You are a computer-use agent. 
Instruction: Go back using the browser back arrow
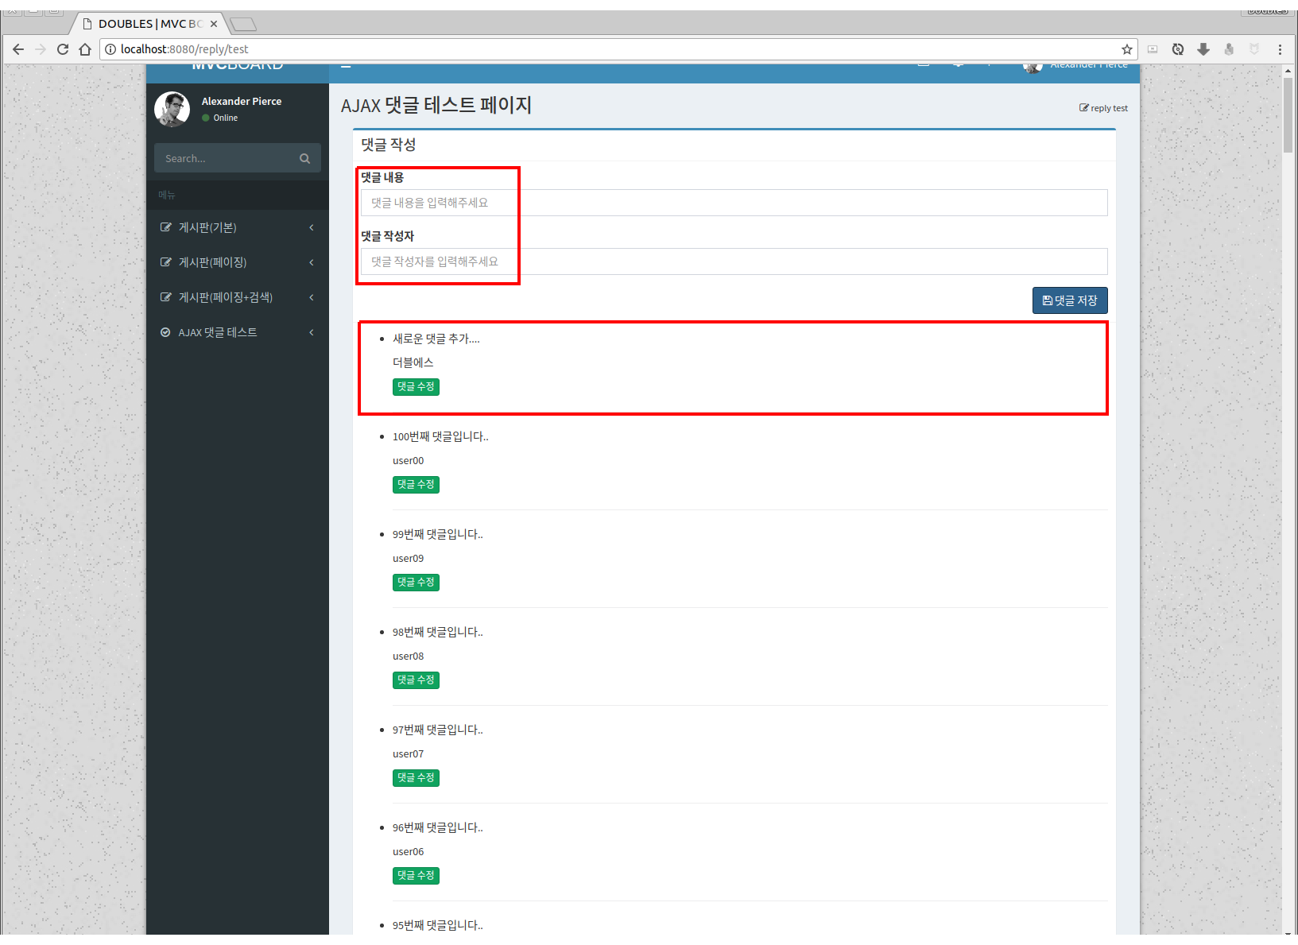18,49
